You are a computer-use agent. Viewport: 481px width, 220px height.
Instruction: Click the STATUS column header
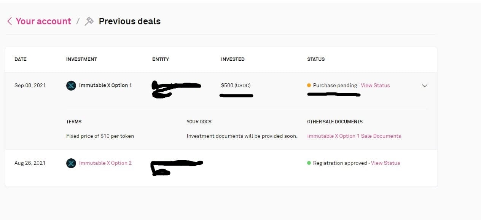316,59
